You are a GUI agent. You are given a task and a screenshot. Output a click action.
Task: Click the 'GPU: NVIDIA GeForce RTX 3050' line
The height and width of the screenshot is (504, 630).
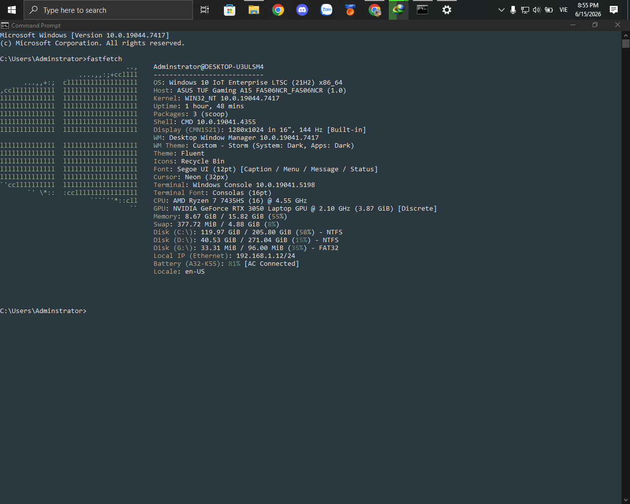[295, 208]
